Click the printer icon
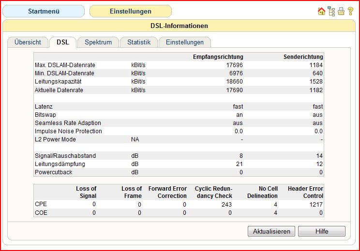The width and height of the screenshot is (360, 251). [341, 11]
